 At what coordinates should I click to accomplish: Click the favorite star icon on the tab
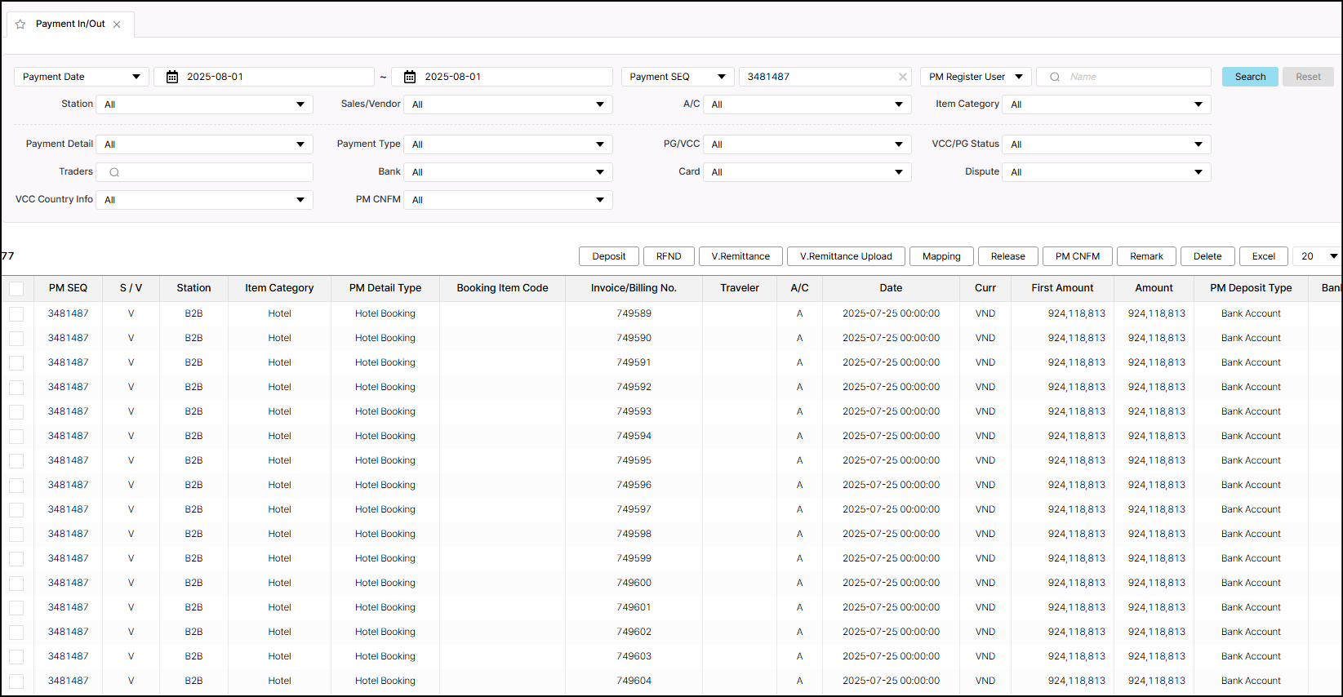pyautogui.click(x=20, y=24)
